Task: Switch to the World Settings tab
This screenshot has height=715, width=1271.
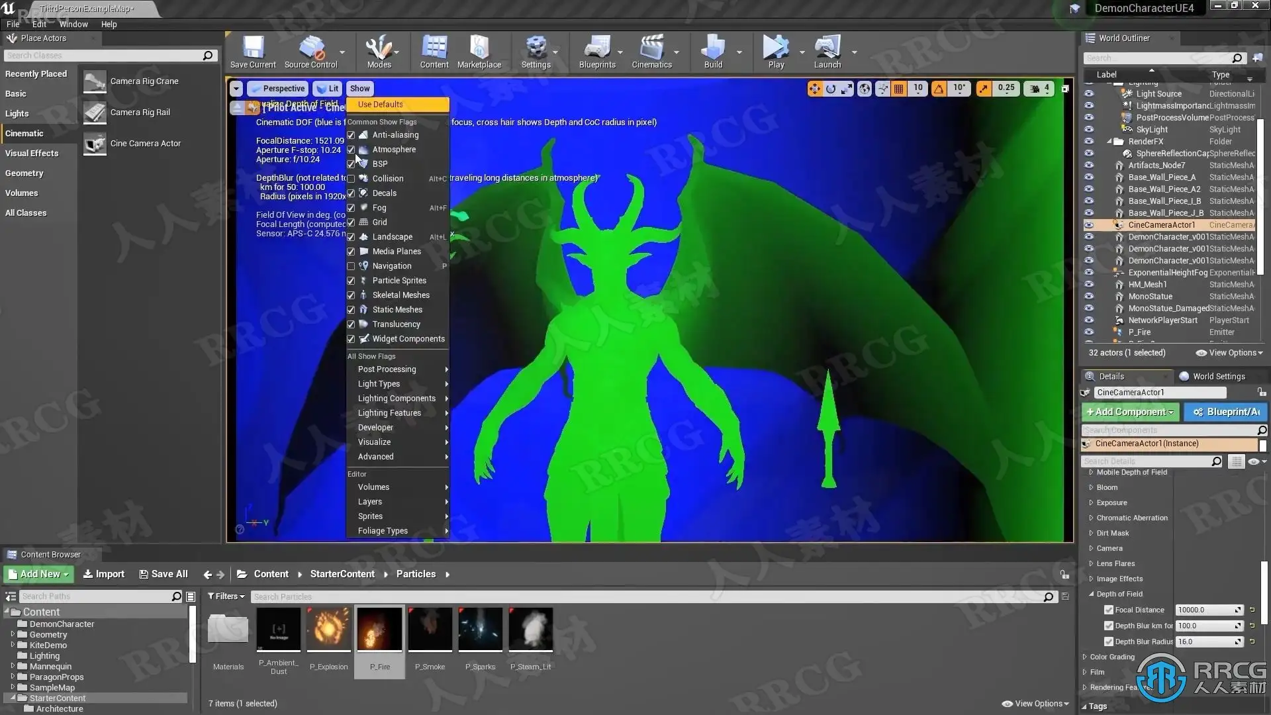Action: [1212, 377]
